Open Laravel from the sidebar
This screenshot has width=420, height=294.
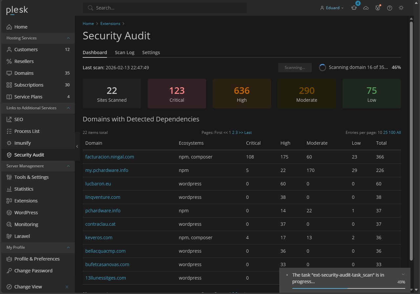pyautogui.click(x=22, y=236)
